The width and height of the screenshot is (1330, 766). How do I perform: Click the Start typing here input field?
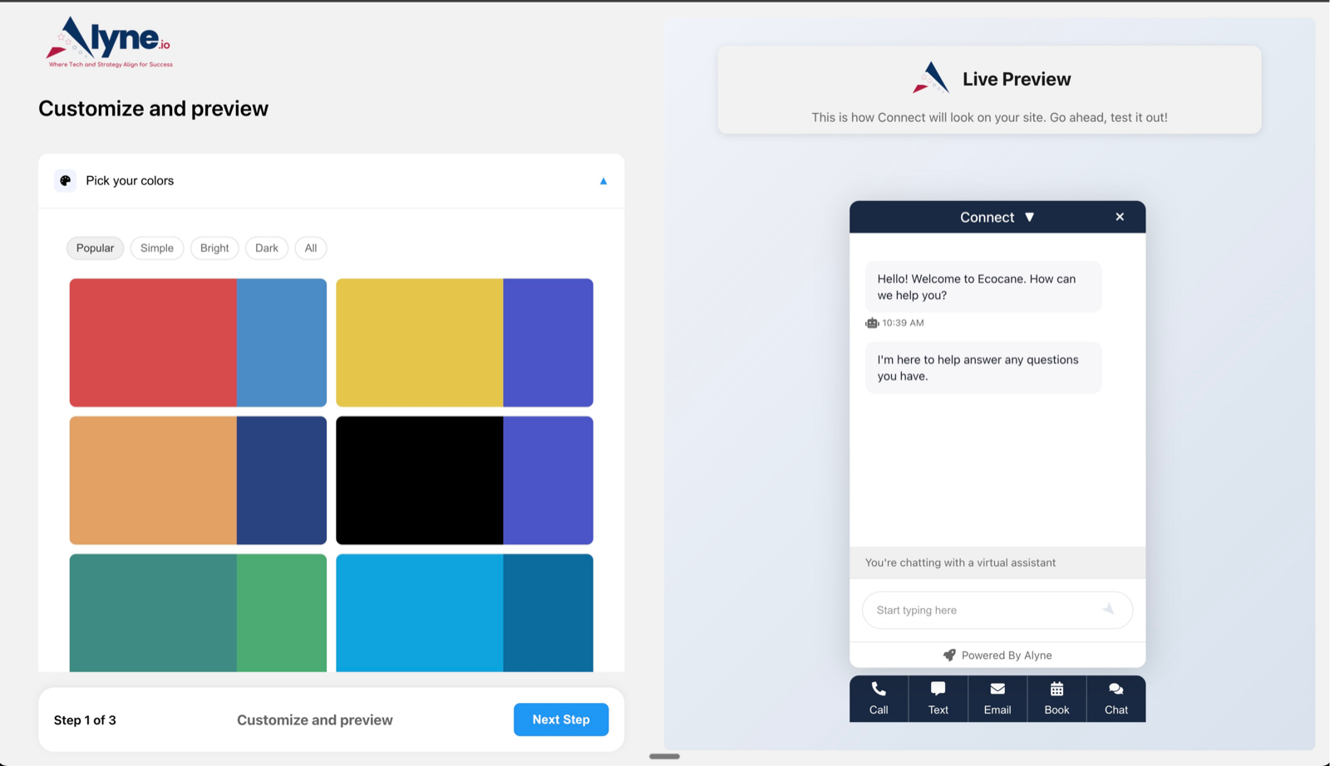tap(997, 610)
